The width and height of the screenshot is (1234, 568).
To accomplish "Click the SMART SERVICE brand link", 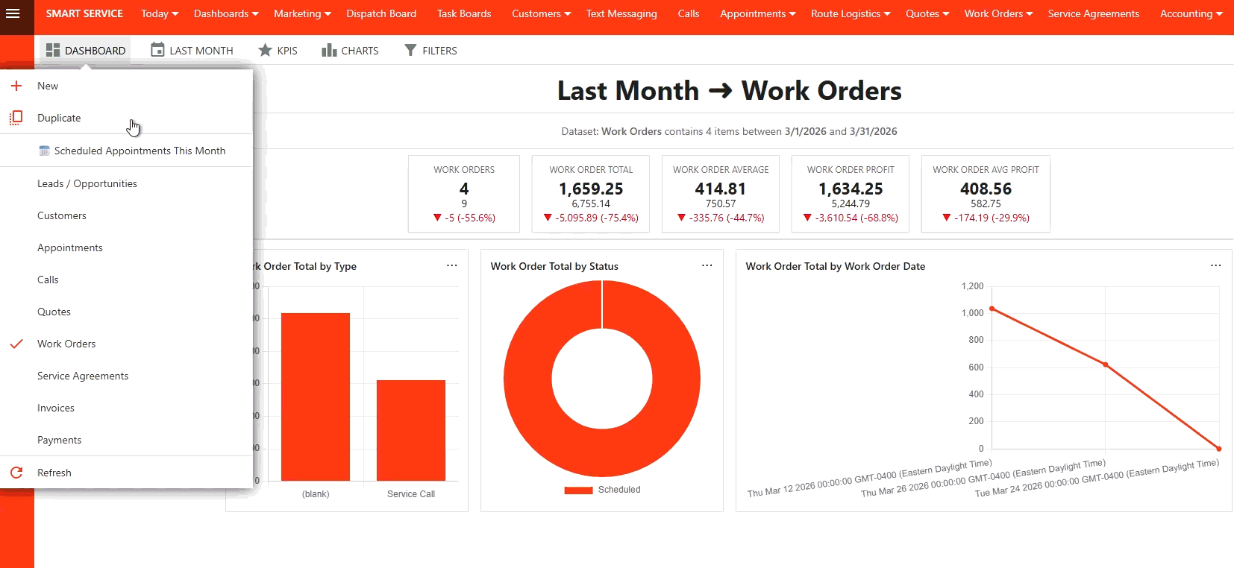I will tap(84, 13).
